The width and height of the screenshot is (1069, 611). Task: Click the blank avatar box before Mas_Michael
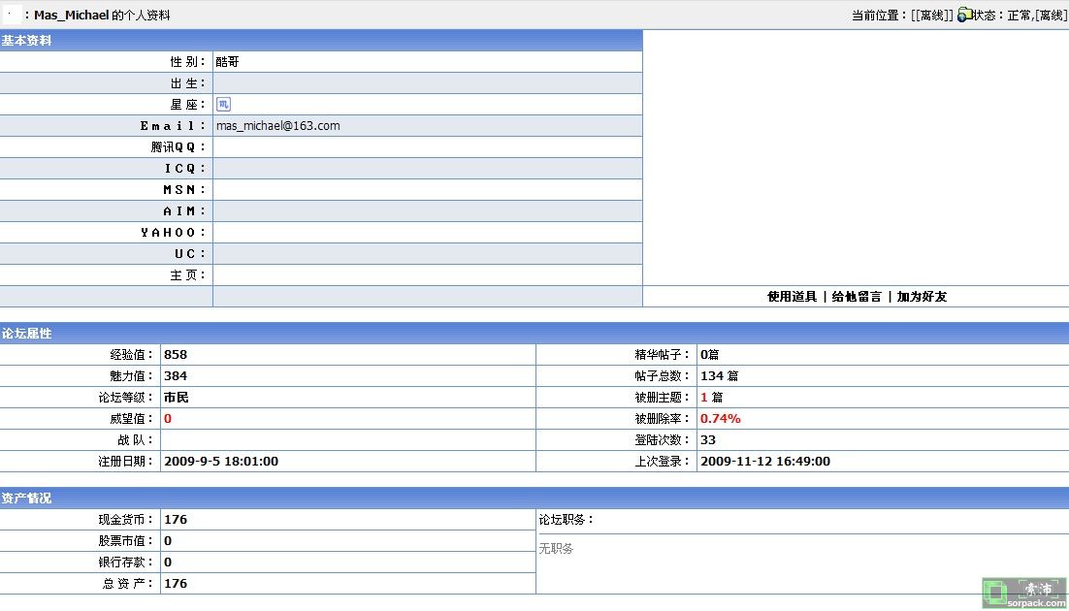pyautogui.click(x=10, y=15)
